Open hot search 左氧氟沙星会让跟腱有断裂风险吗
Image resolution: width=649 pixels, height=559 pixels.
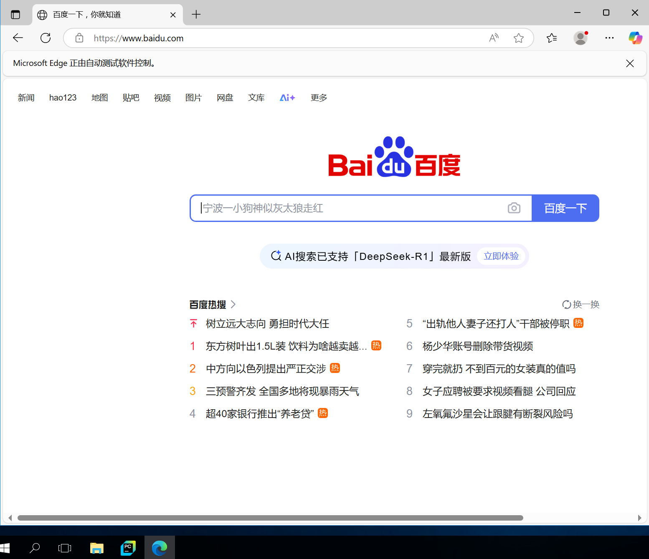pos(497,414)
